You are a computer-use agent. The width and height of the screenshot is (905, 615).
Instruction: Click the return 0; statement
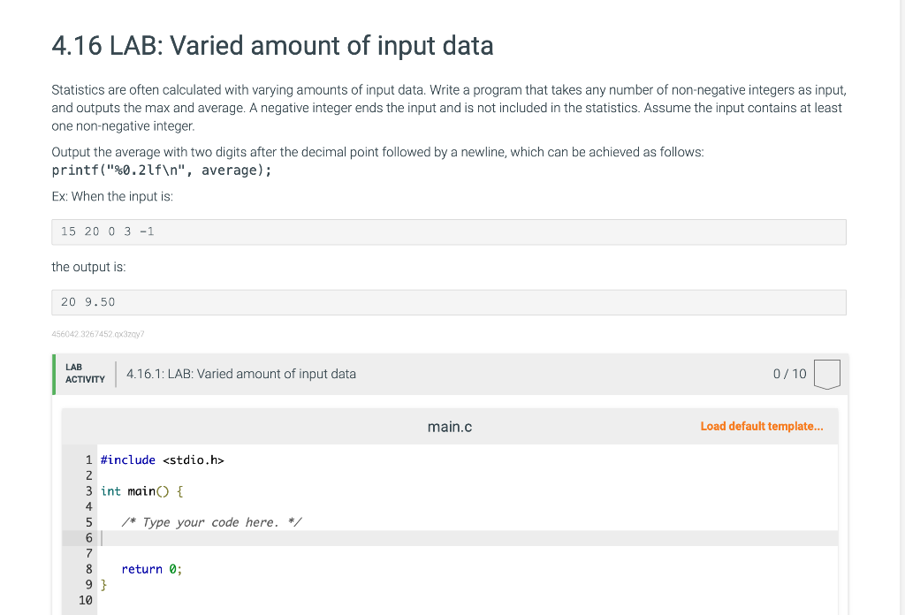(152, 569)
